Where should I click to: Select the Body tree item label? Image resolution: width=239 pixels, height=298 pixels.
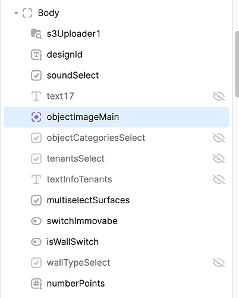click(x=49, y=13)
